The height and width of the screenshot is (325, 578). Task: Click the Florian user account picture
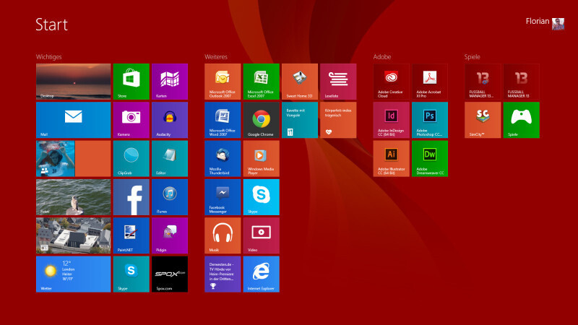point(558,24)
